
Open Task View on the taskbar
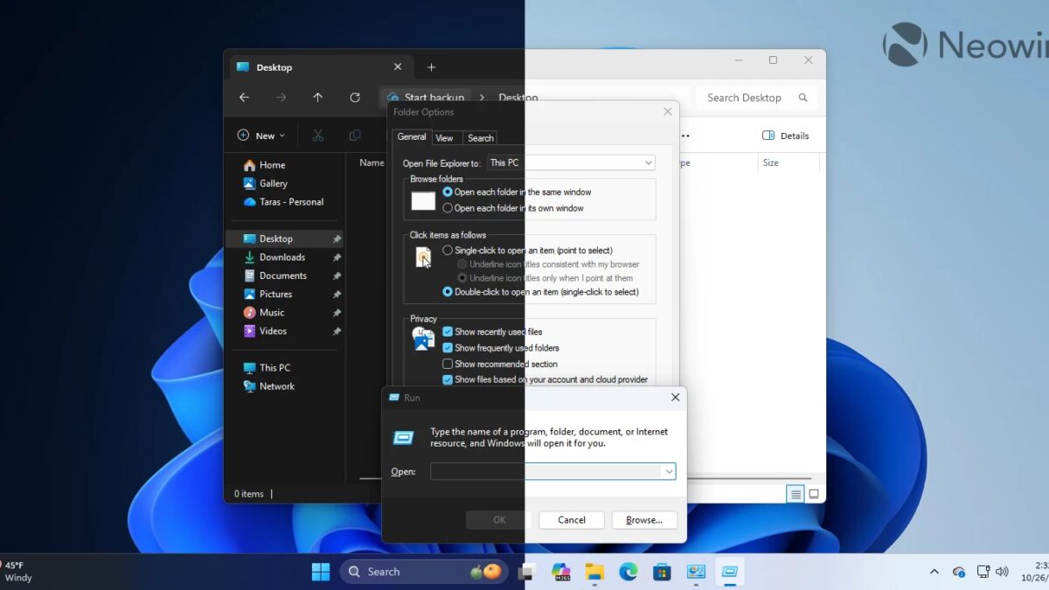pyautogui.click(x=525, y=572)
